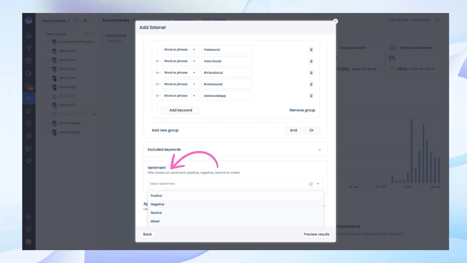Open the publish paper plane sidebar icon
The image size is (467, 263).
click(x=29, y=48)
